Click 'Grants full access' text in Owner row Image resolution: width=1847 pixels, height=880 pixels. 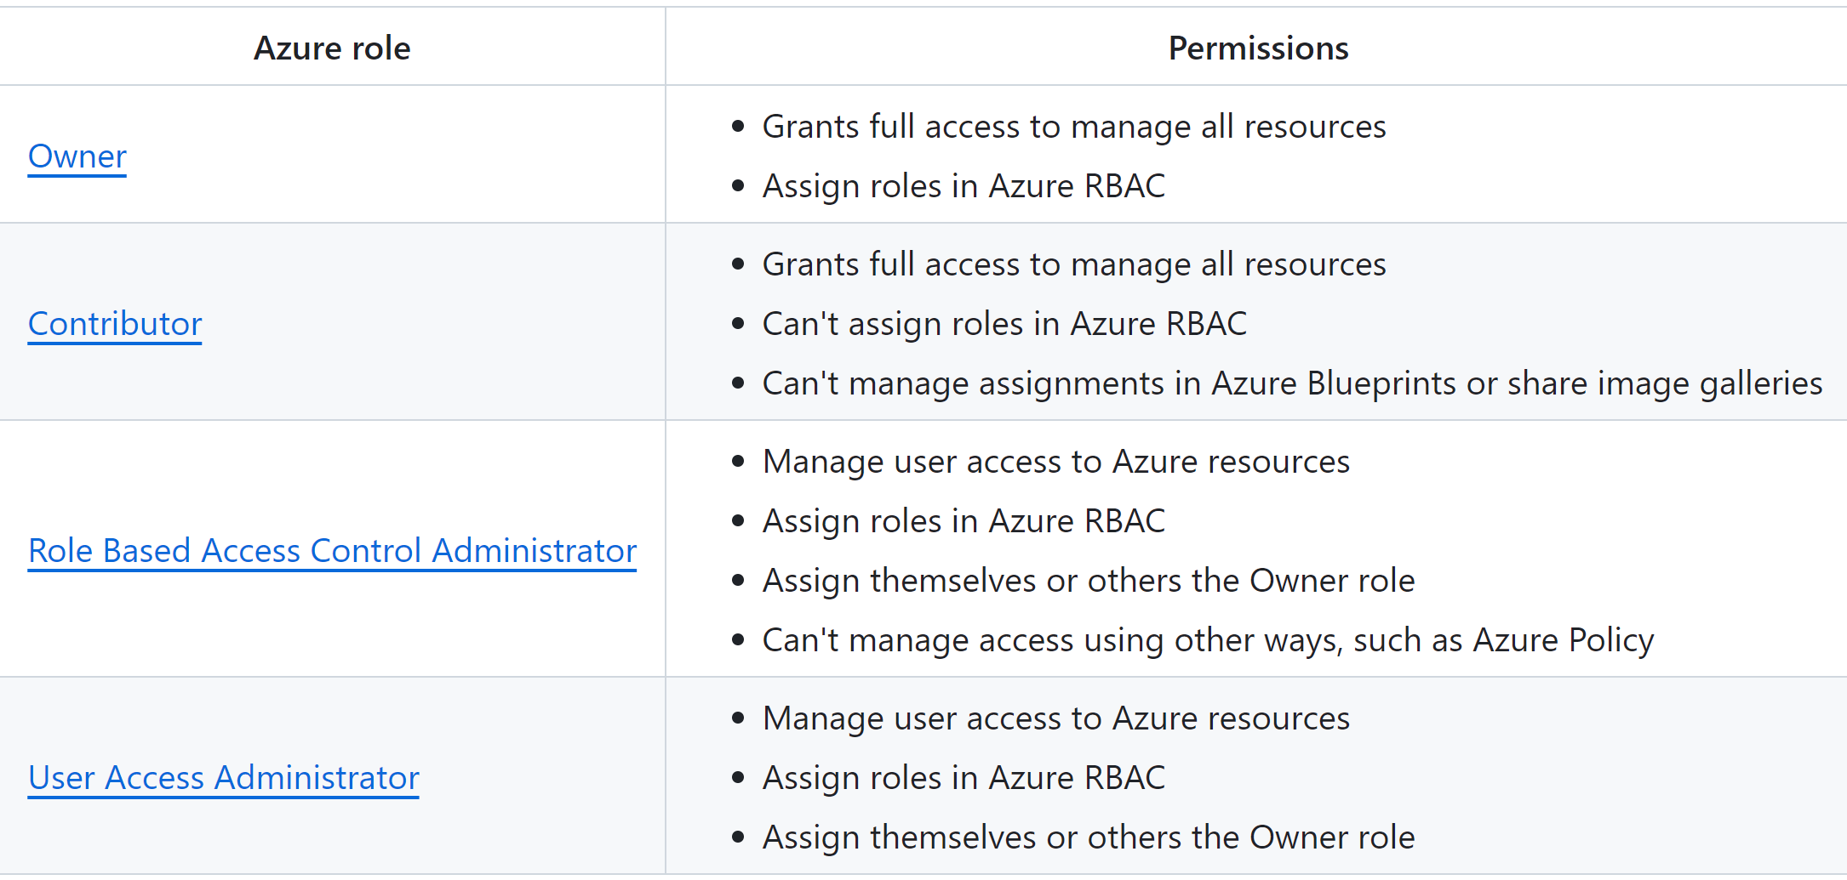pos(1074,127)
